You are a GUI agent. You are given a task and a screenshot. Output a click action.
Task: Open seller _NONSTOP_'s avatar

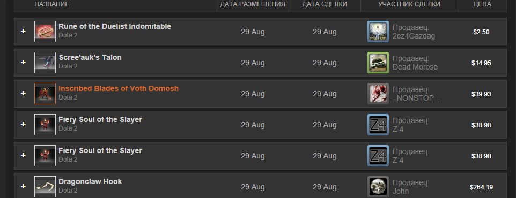(x=378, y=94)
